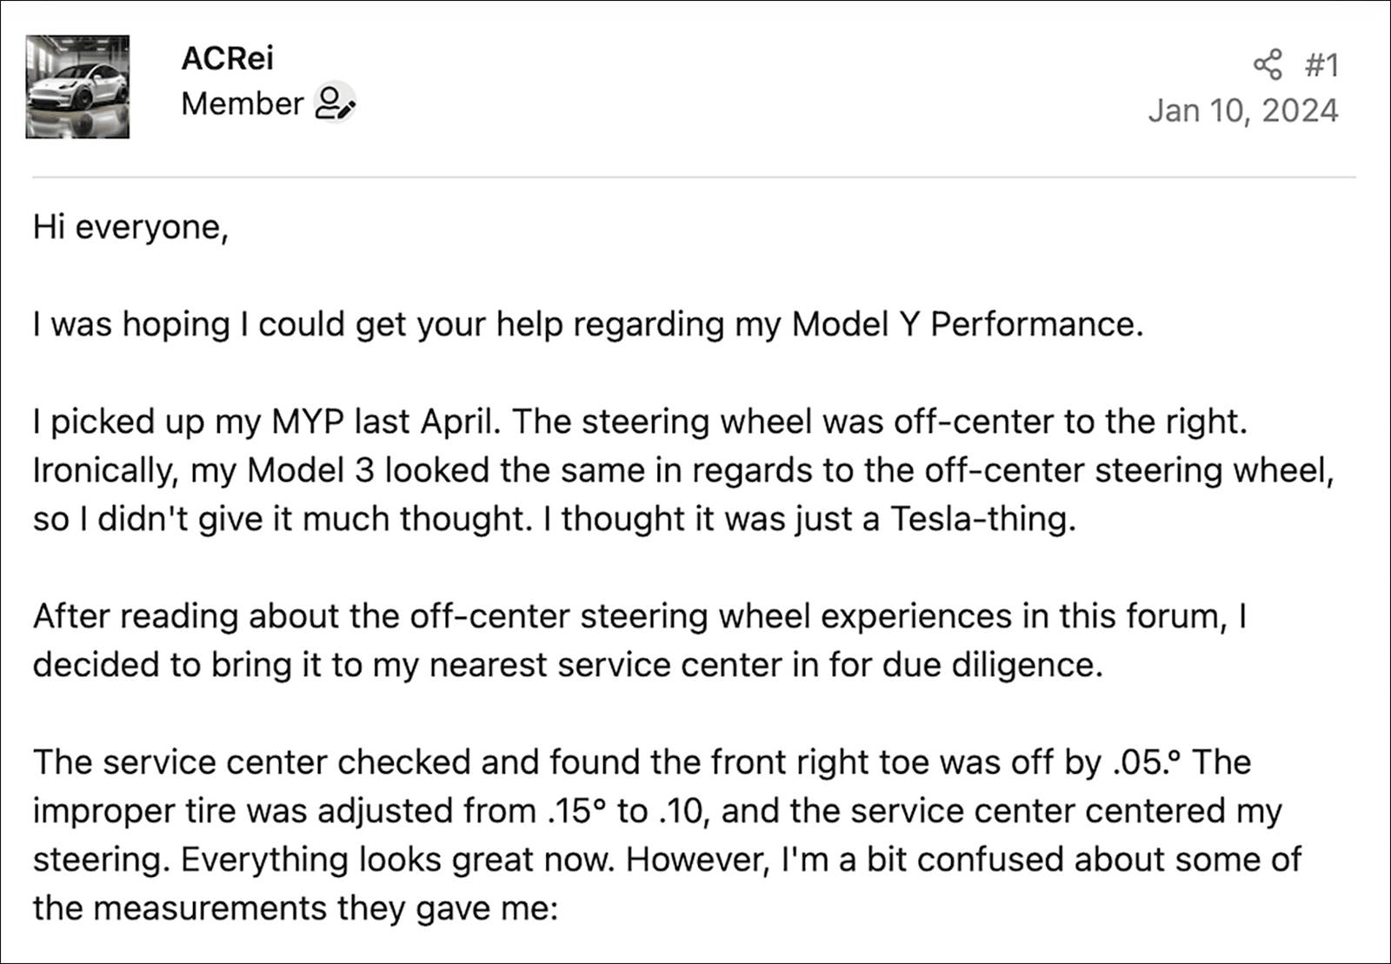The height and width of the screenshot is (964, 1391).
Task: Click the share icon beside post number
Action: (1267, 64)
